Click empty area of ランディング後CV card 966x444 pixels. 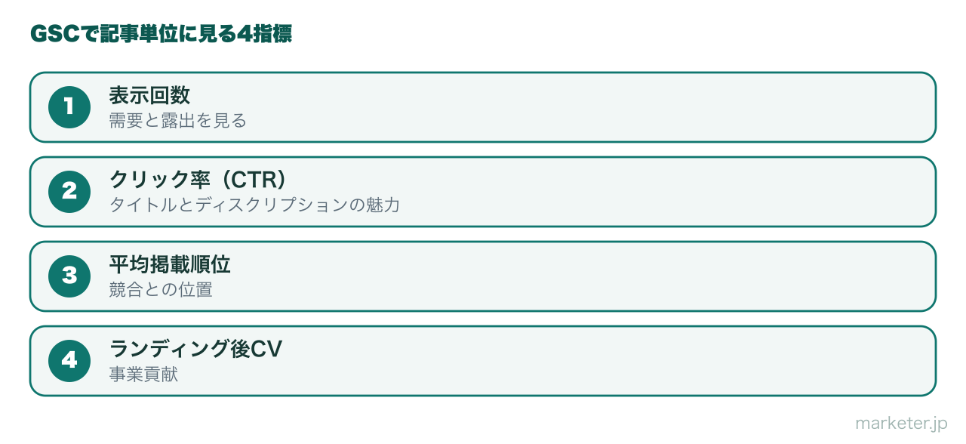point(604,361)
